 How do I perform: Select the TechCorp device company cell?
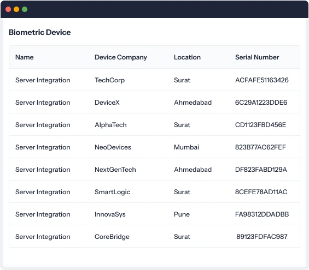point(109,80)
